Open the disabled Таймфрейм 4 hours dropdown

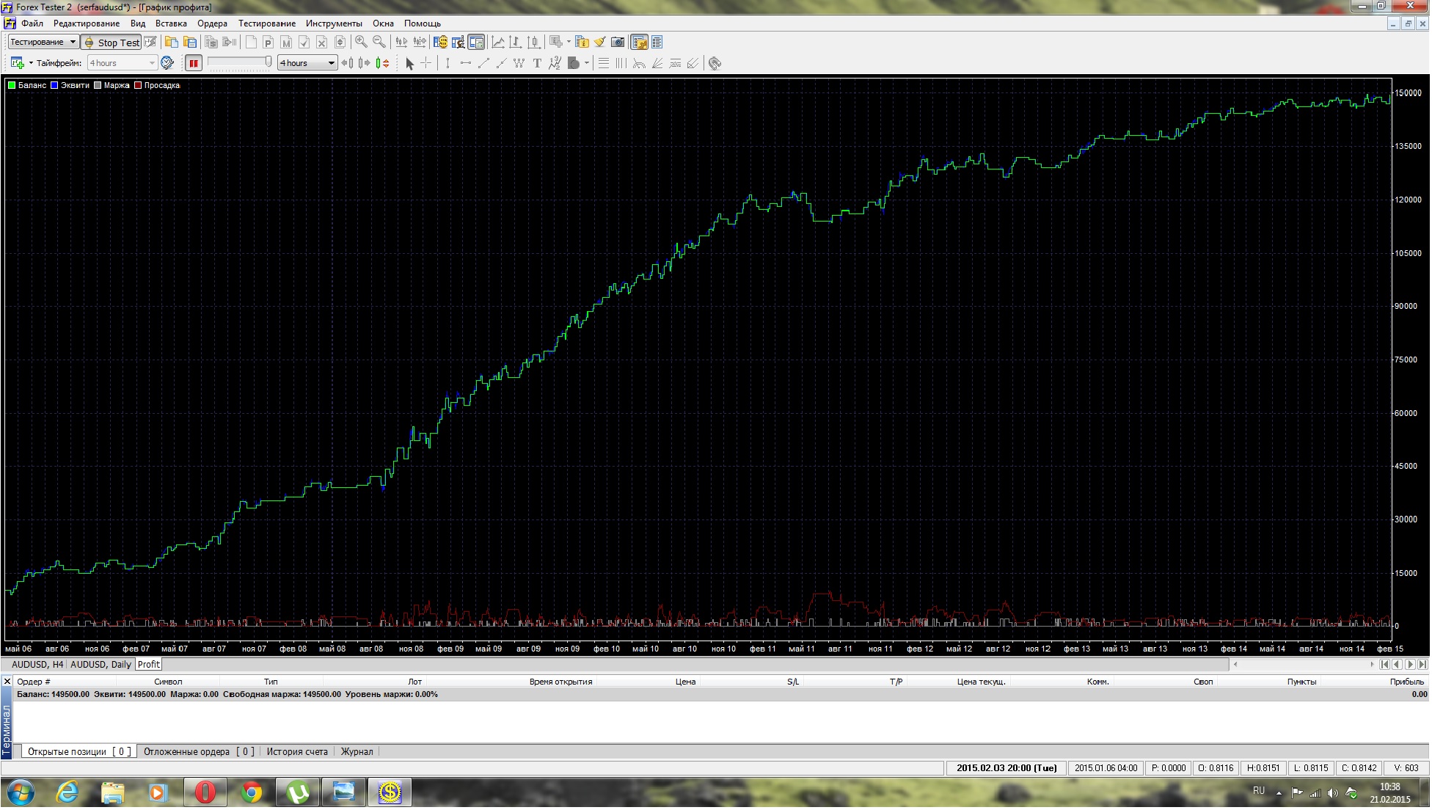coord(123,63)
